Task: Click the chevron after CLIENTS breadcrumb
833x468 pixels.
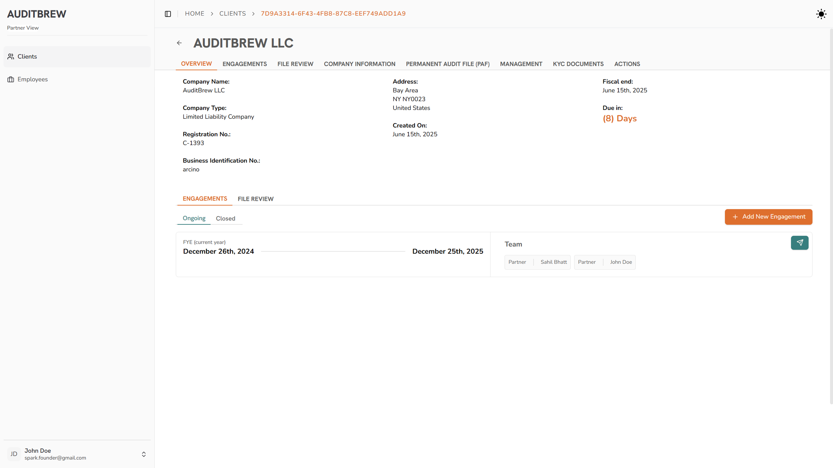Action: point(253,14)
